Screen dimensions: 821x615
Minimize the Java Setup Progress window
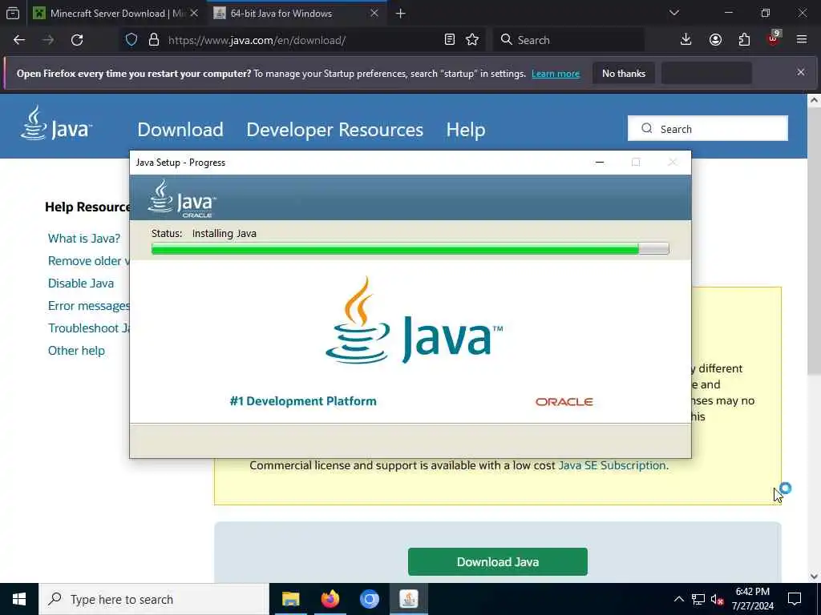[600, 163]
